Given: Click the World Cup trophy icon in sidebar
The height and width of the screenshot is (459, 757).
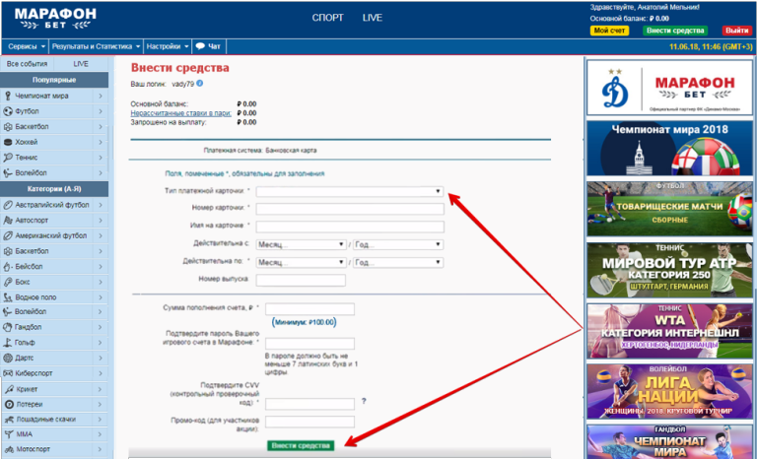Looking at the screenshot, I should tap(8, 96).
